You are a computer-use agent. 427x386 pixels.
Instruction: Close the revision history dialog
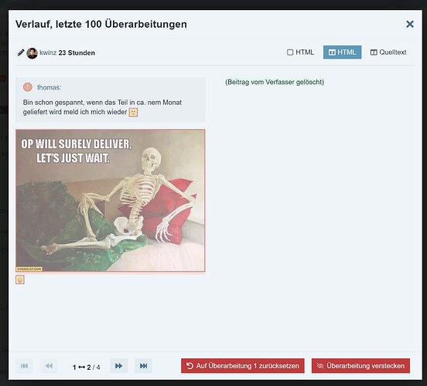tap(409, 24)
